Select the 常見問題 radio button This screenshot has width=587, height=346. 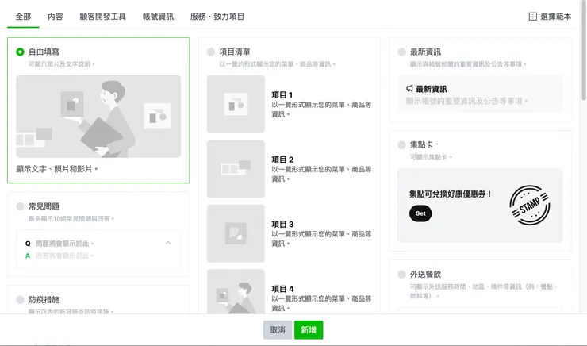point(20,206)
